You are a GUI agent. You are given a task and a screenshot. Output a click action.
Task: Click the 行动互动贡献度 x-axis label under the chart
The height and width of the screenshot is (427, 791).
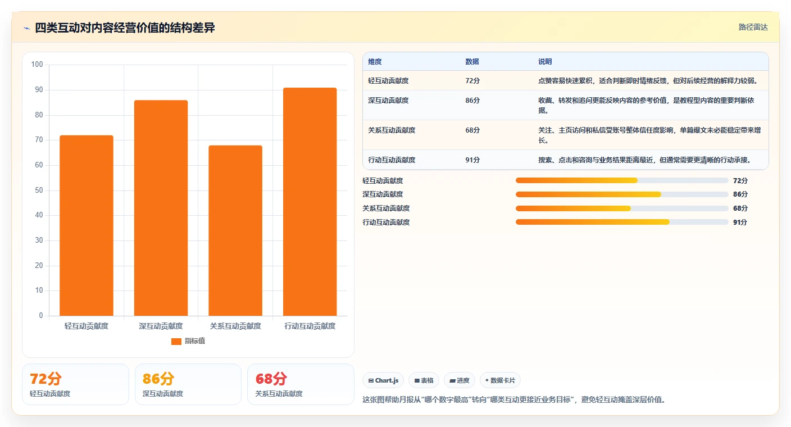[x=310, y=326]
